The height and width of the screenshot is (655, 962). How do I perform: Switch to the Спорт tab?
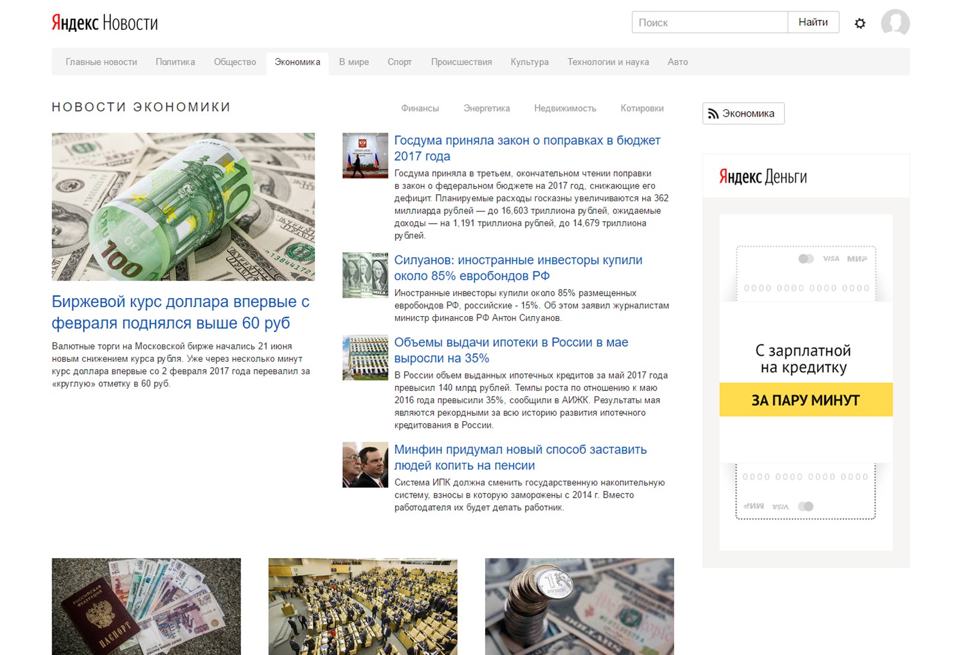(400, 62)
